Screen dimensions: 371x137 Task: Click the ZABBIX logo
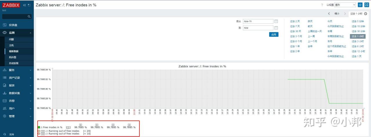[x=11, y=5]
